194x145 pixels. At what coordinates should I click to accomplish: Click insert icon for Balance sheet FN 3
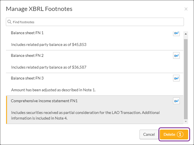[176, 78]
